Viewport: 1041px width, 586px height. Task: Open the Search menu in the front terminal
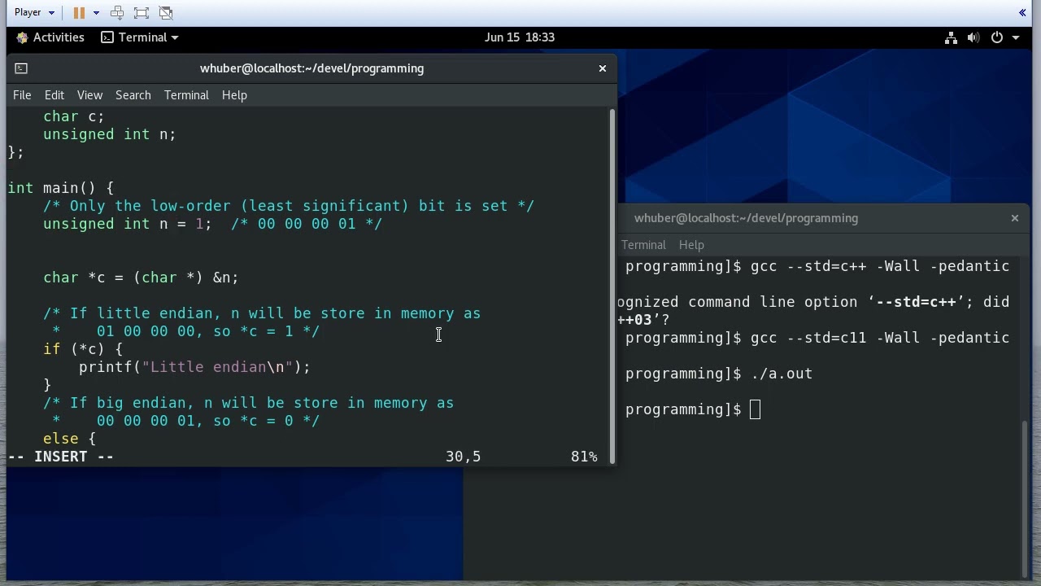click(133, 95)
